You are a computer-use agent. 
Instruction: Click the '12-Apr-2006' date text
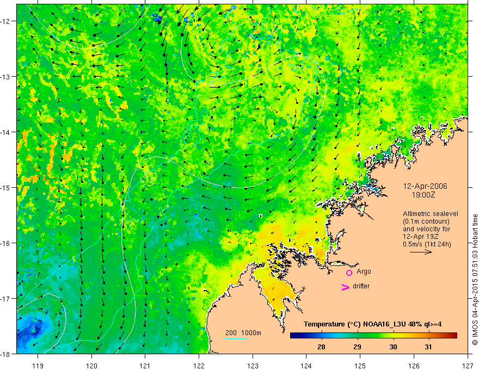pyautogui.click(x=425, y=186)
